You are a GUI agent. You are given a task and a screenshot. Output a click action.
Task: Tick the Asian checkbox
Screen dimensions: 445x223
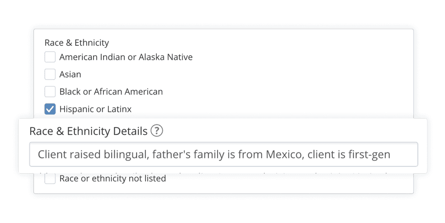pos(50,74)
